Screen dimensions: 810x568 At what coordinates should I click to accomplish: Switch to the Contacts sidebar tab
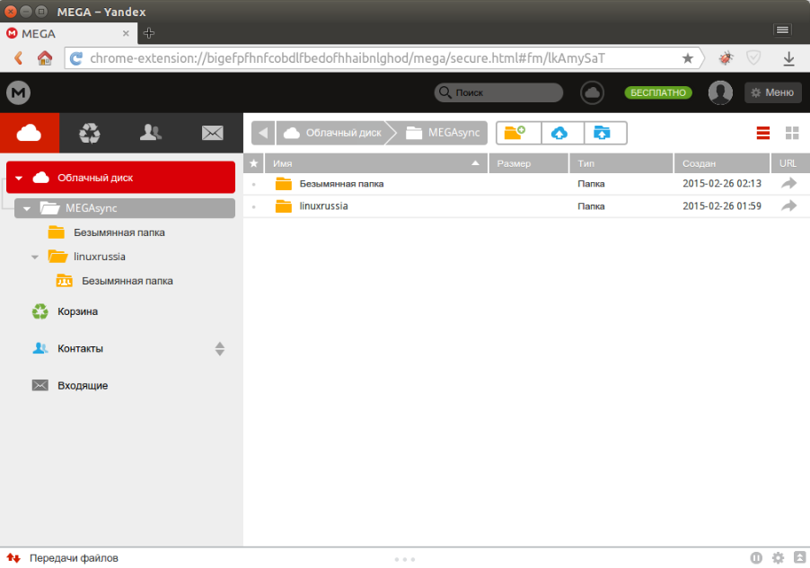pos(150,133)
